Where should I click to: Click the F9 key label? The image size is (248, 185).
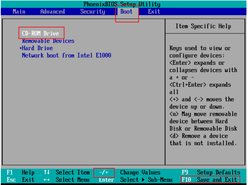[185, 172]
